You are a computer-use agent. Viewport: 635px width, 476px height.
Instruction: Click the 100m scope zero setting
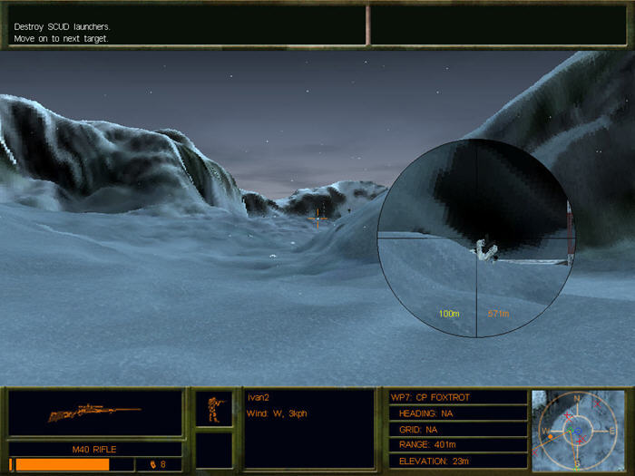[x=449, y=314]
